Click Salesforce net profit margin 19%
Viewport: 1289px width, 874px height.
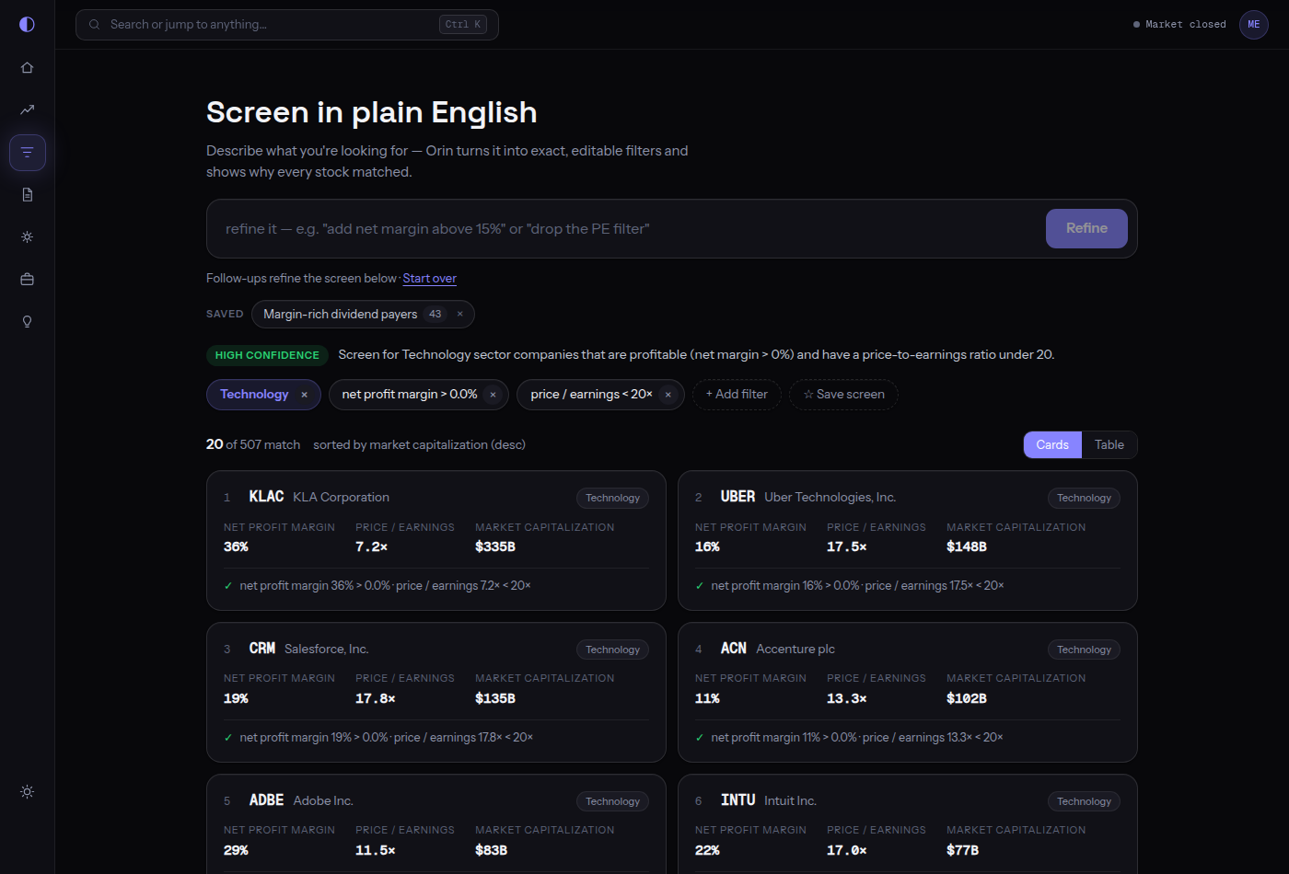tap(236, 698)
